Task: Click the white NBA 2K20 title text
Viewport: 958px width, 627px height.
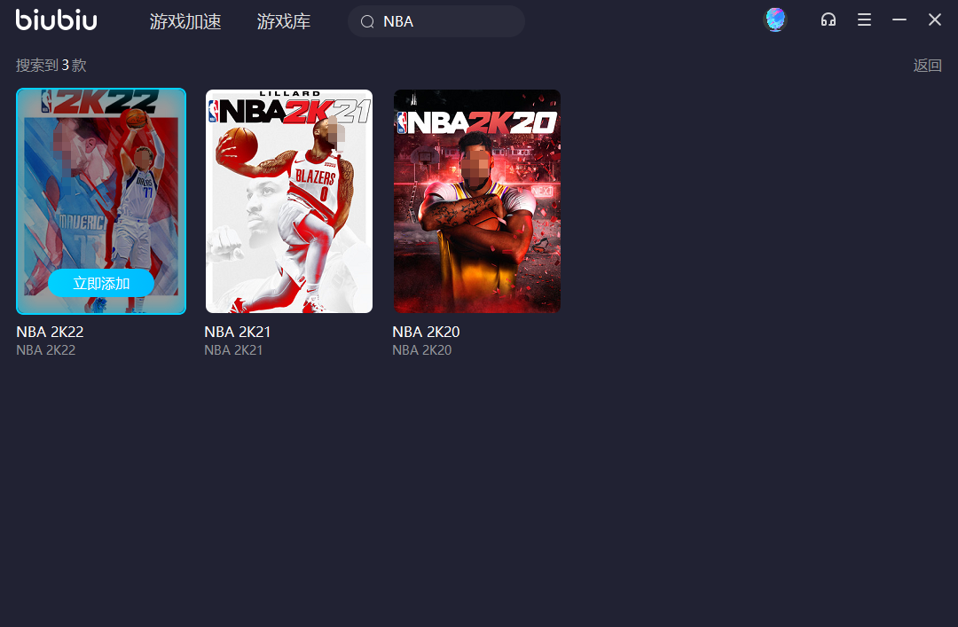Action: [x=426, y=332]
